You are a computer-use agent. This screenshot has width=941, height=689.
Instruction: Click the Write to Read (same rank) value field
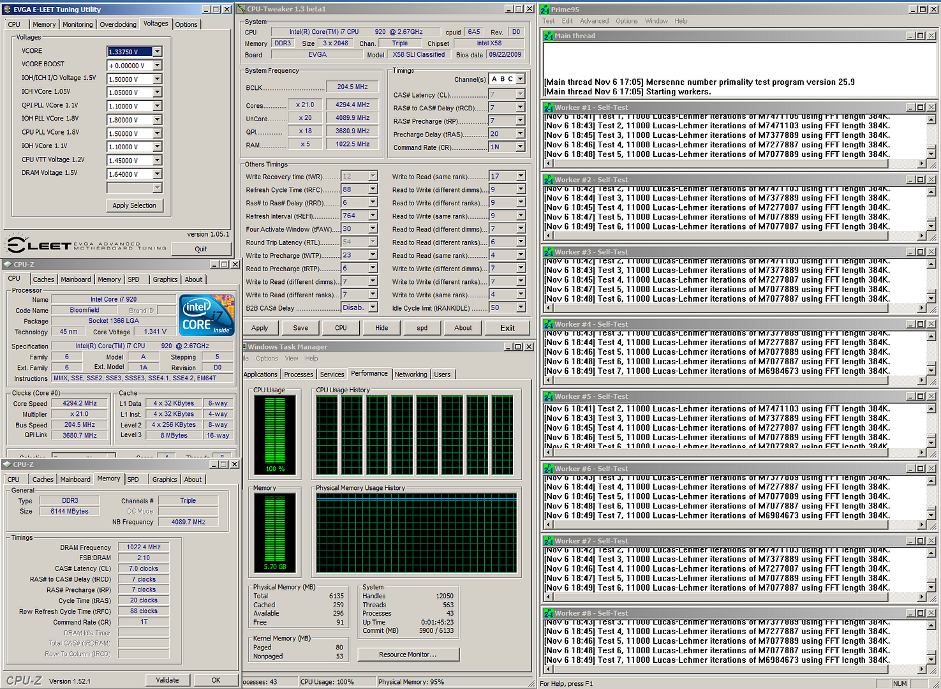pyautogui.click(x=502, y=176)
